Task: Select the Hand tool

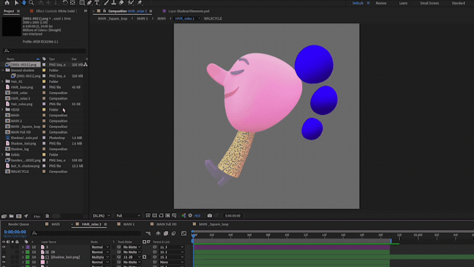Action: point(24,3)
